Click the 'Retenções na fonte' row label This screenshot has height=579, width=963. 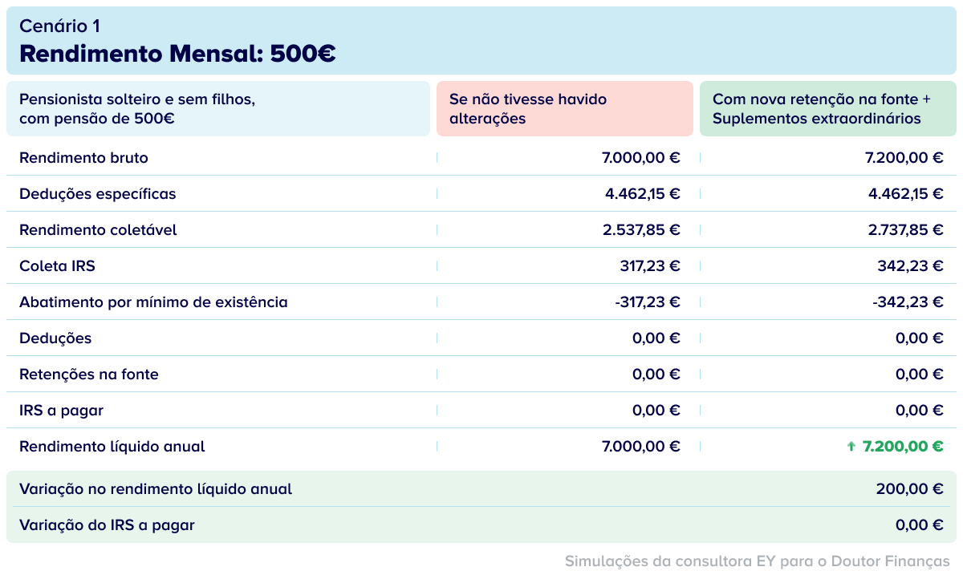coord(89,375)
